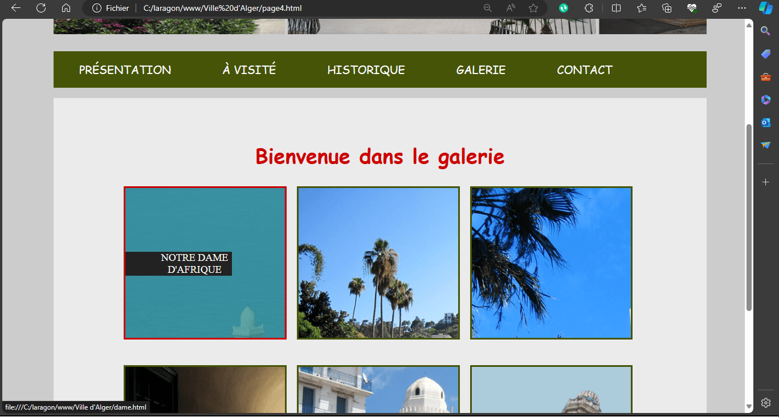This screenshot has width=779, height=417.
Task: Open the white domed building thumbnail
Action: coord(378,390)
